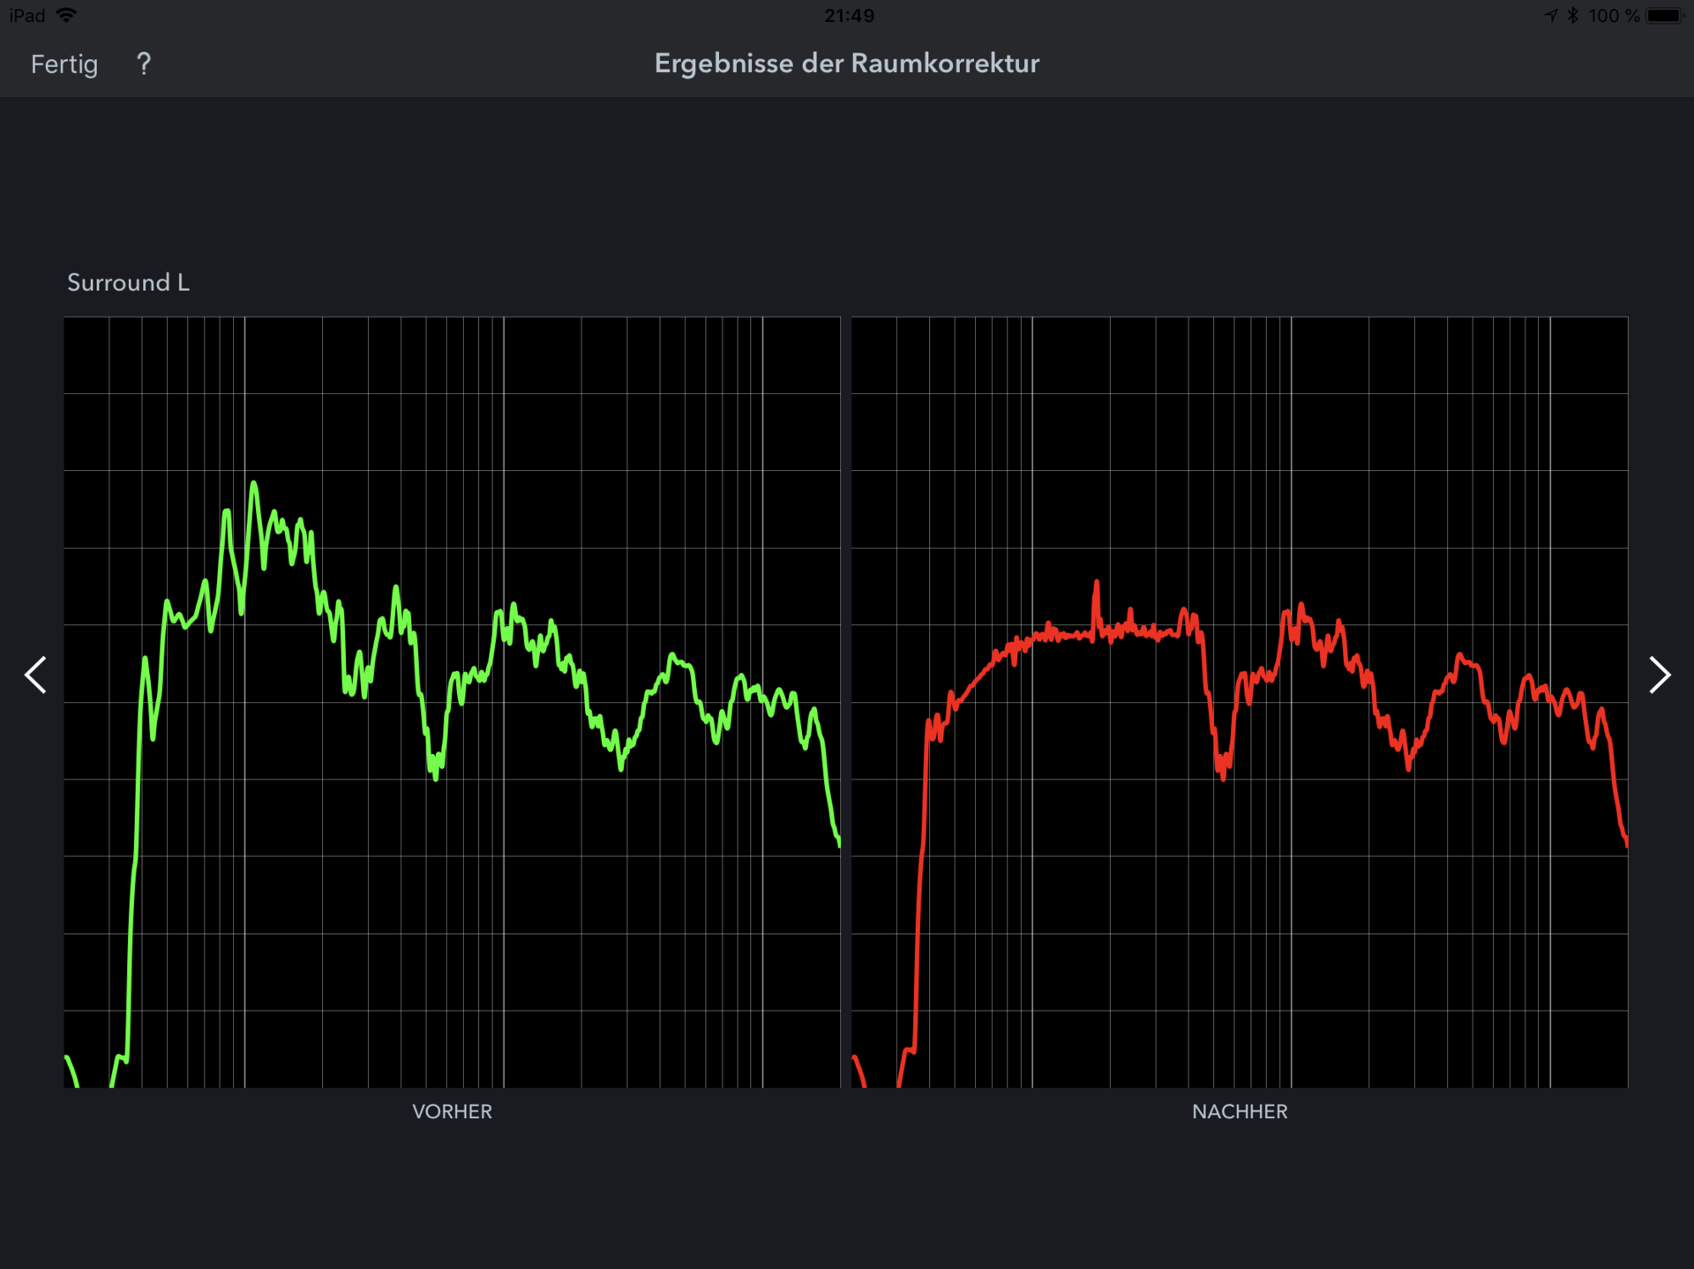Go to previous speaker with left chevron
The height and width of the screenshot is (1269, 1694).
[x=35, y=676]
